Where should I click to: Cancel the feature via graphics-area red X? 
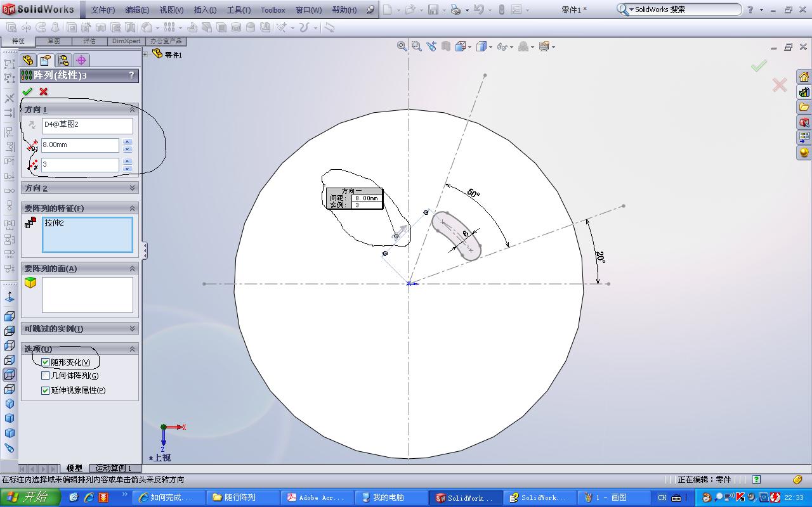(780, 84)
